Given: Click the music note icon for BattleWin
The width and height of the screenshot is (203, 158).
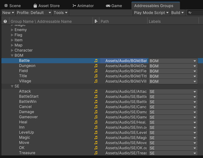Looking at the screenshot, I should coord(96,102).
